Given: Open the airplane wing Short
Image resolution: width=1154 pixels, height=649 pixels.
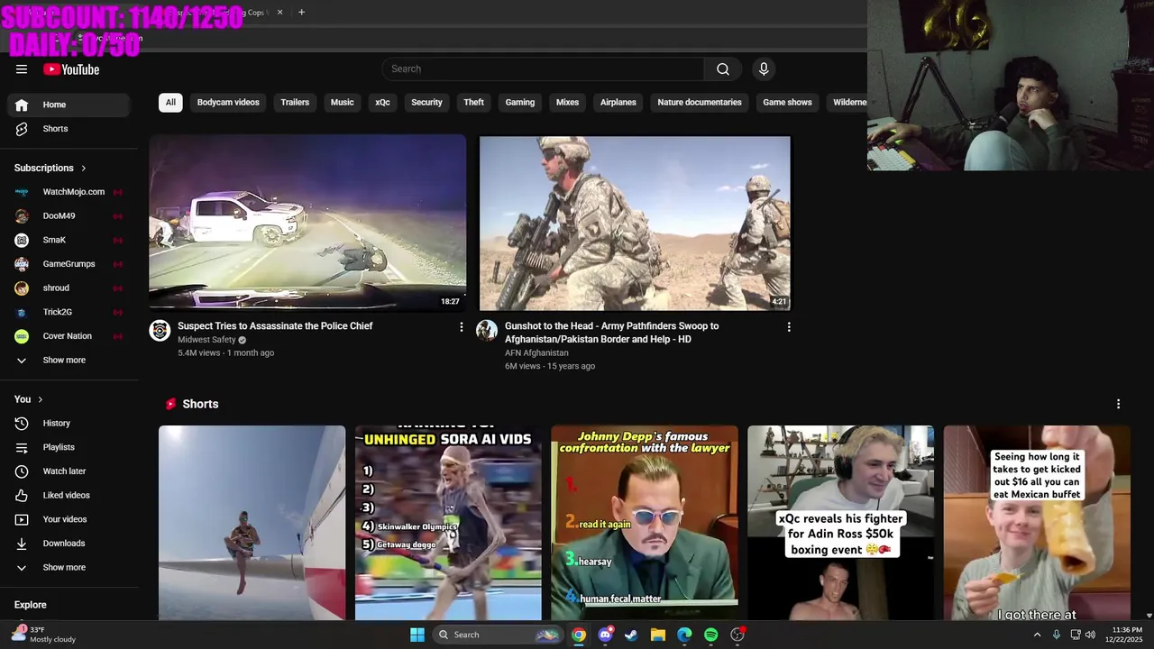Looking at the screenshot, I should [x=252, y=523].
